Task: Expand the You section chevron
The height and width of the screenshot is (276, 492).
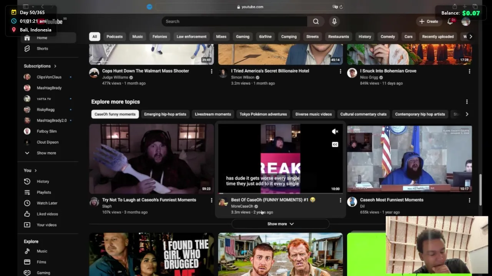Action: tap(36, 170)
